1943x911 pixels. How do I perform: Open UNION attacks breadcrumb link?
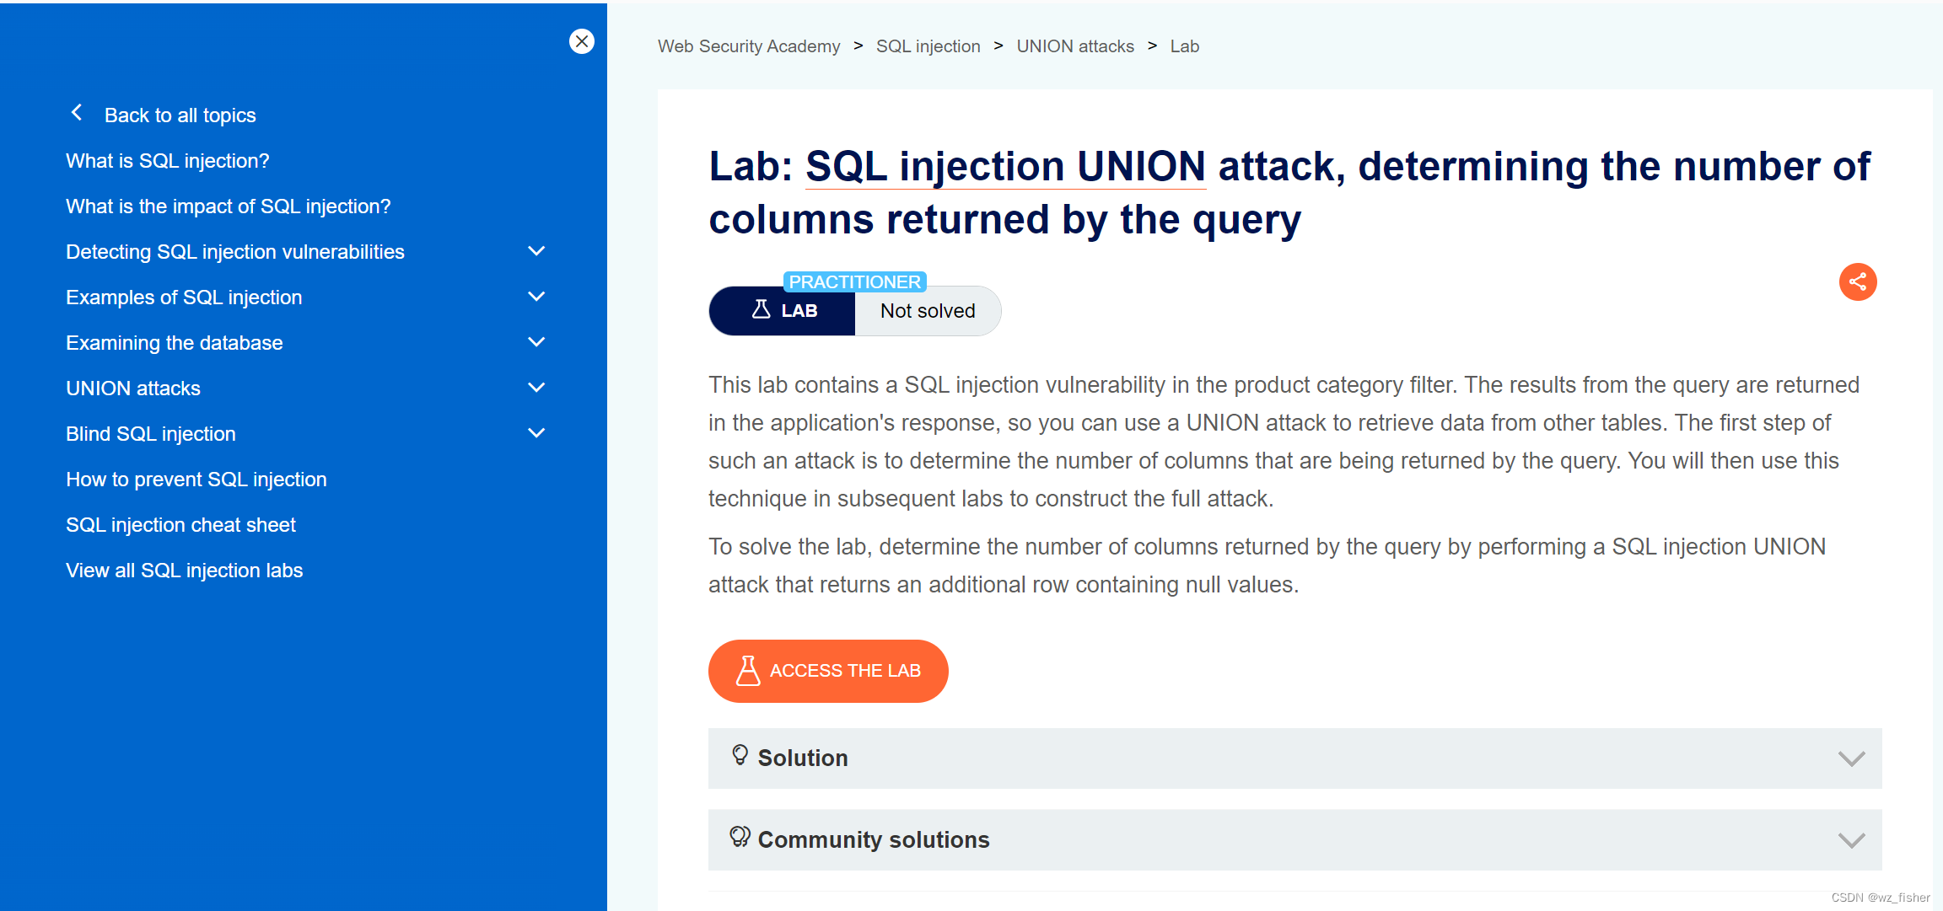click(1074, 46)
